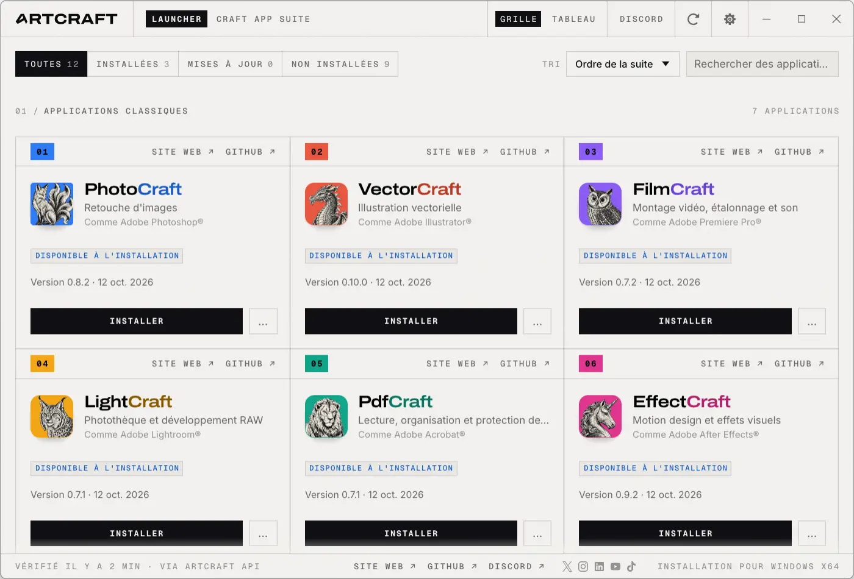
Task: Click the LightCraft lynx app icon
Action: click(x=52, y=416)
